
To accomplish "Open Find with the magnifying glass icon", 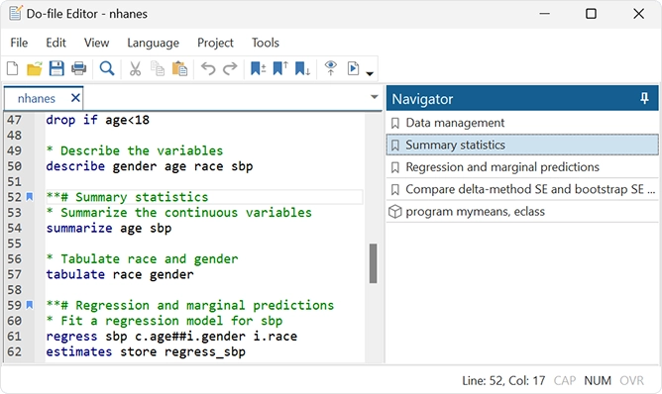I will pyautogui.click(x=107, y=68).
